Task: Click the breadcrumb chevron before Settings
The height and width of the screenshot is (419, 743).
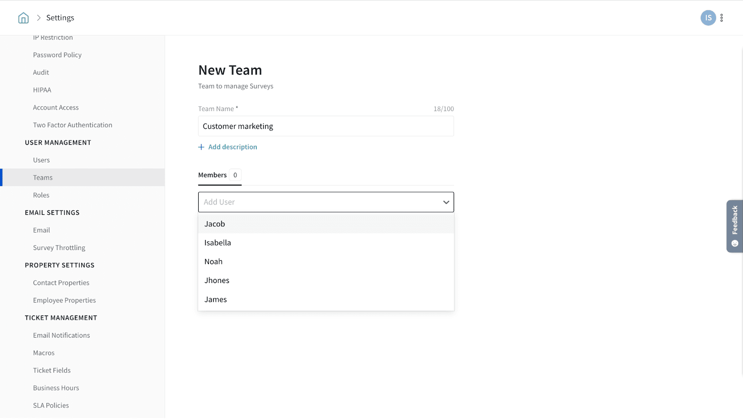Action: point(39,18)
